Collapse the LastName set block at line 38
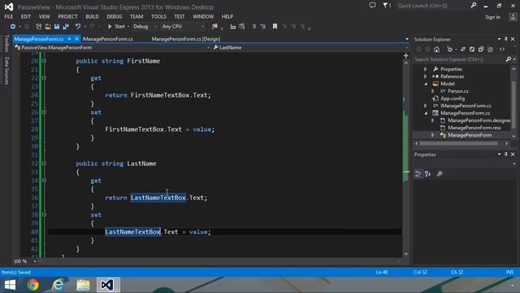Viewport: 520px width, 293px height. [x=44, y=215]
